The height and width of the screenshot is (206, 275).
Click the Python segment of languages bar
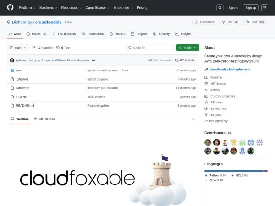pyautogui.click(x=234, y=171)
